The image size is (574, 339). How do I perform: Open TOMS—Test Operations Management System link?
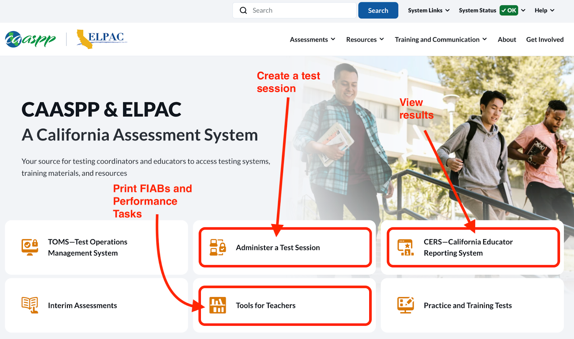[97, 248]
